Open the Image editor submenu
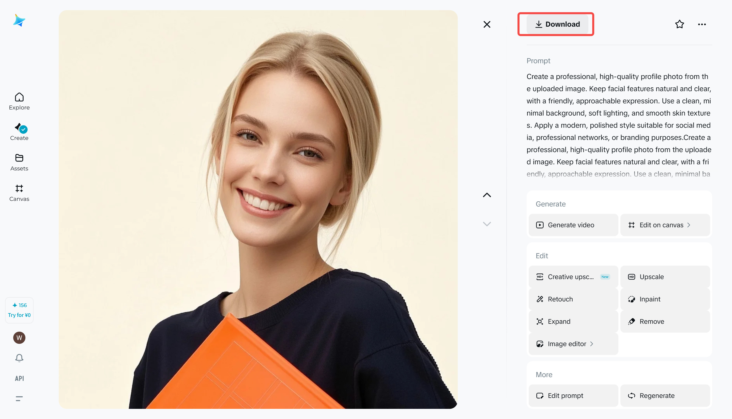Screen dimensions: 732x419 573,344
